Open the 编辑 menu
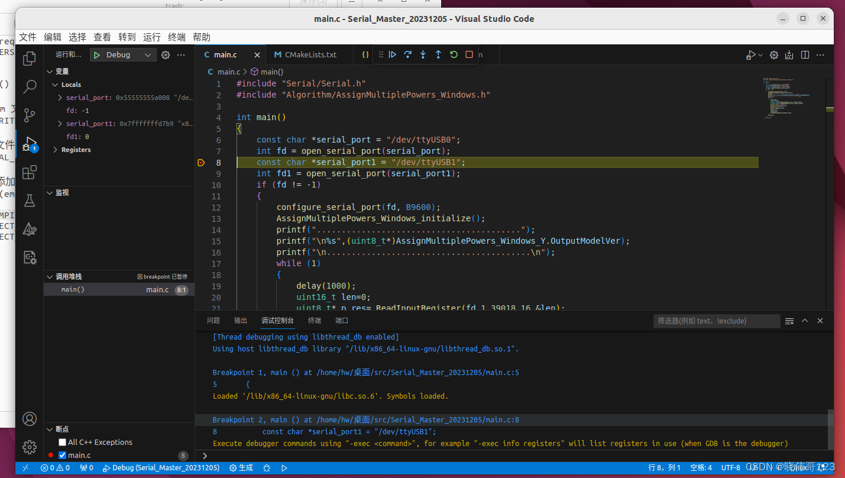Viewport: 845px width, 478px height. 53,37
